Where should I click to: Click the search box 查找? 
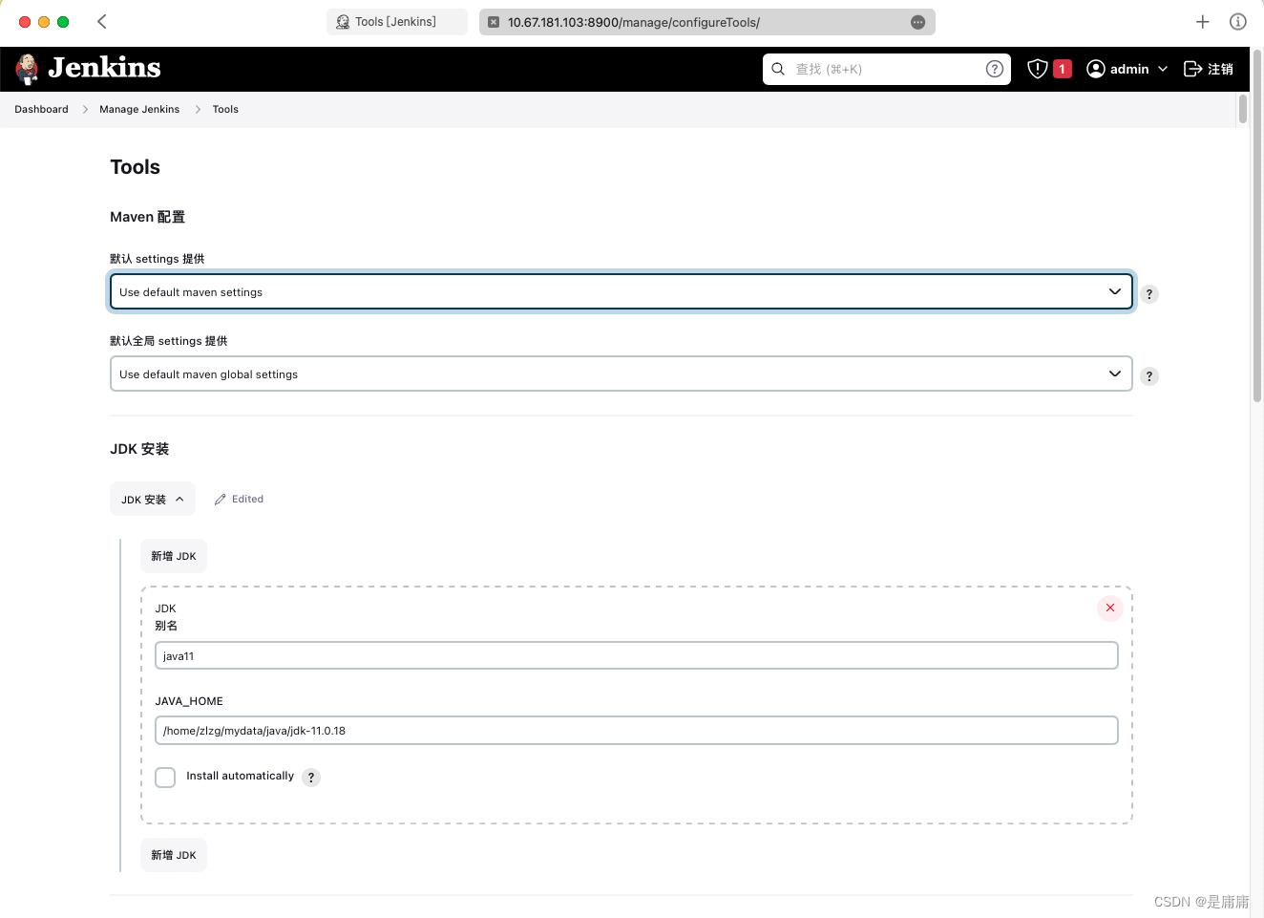click(x=886, y=69)
